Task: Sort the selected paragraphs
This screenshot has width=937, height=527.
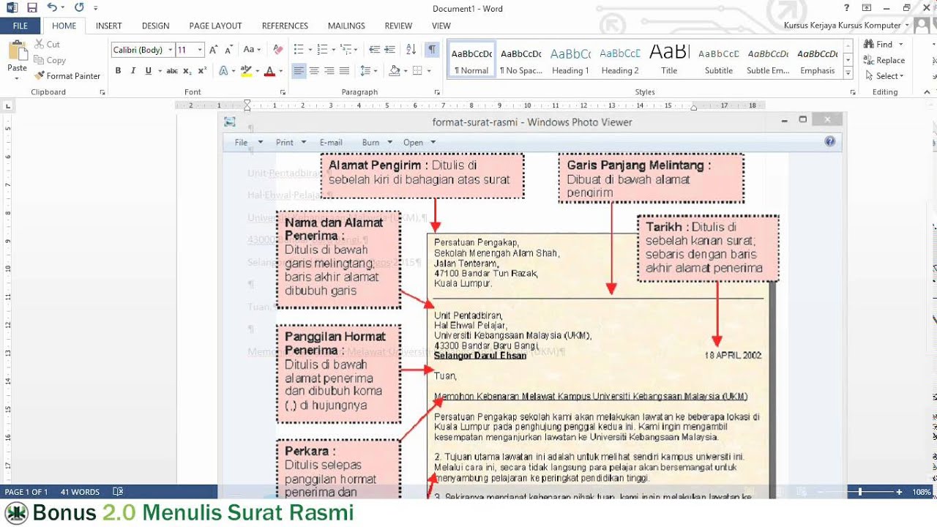Action: click(x=411, y=50)
